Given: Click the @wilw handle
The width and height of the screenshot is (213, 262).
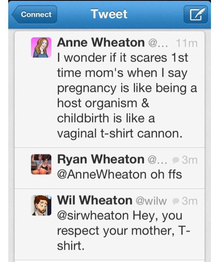Looking at the screenshot, I should [151, 201].
